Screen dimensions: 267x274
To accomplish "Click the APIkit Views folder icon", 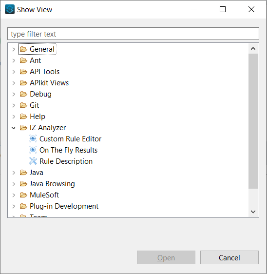I will point(23,83).
